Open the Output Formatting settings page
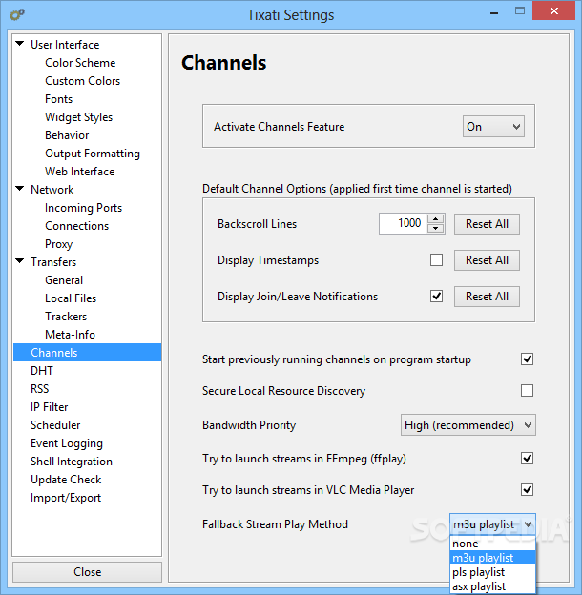Image resolution: width=582 pixels, height=595 pixels. coord(93,154)
